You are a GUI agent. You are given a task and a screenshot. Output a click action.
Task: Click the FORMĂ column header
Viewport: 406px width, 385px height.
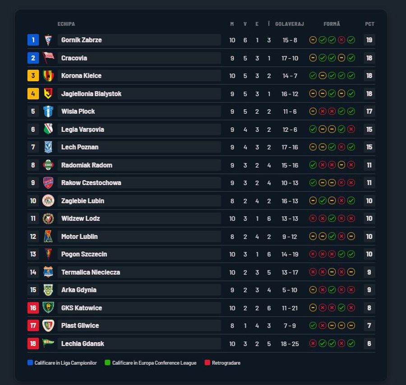[x=332, y=24]
